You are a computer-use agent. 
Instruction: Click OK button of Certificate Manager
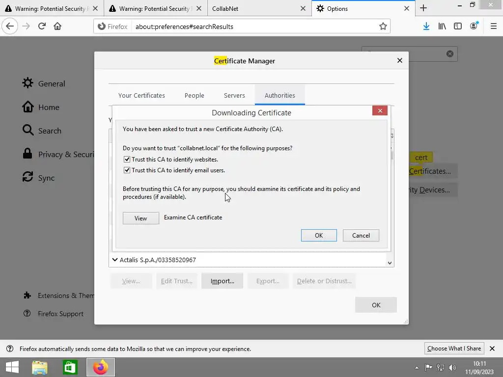[376, 305]
